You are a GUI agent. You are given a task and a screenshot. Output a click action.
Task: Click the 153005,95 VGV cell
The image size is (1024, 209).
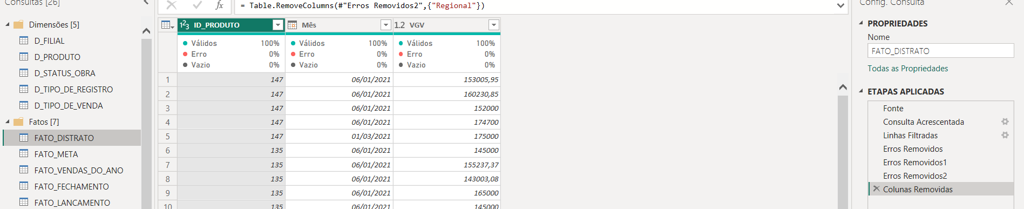[x=447, y=79]
